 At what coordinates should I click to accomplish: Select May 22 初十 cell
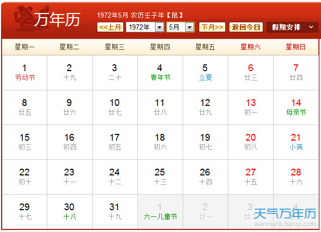24,177
